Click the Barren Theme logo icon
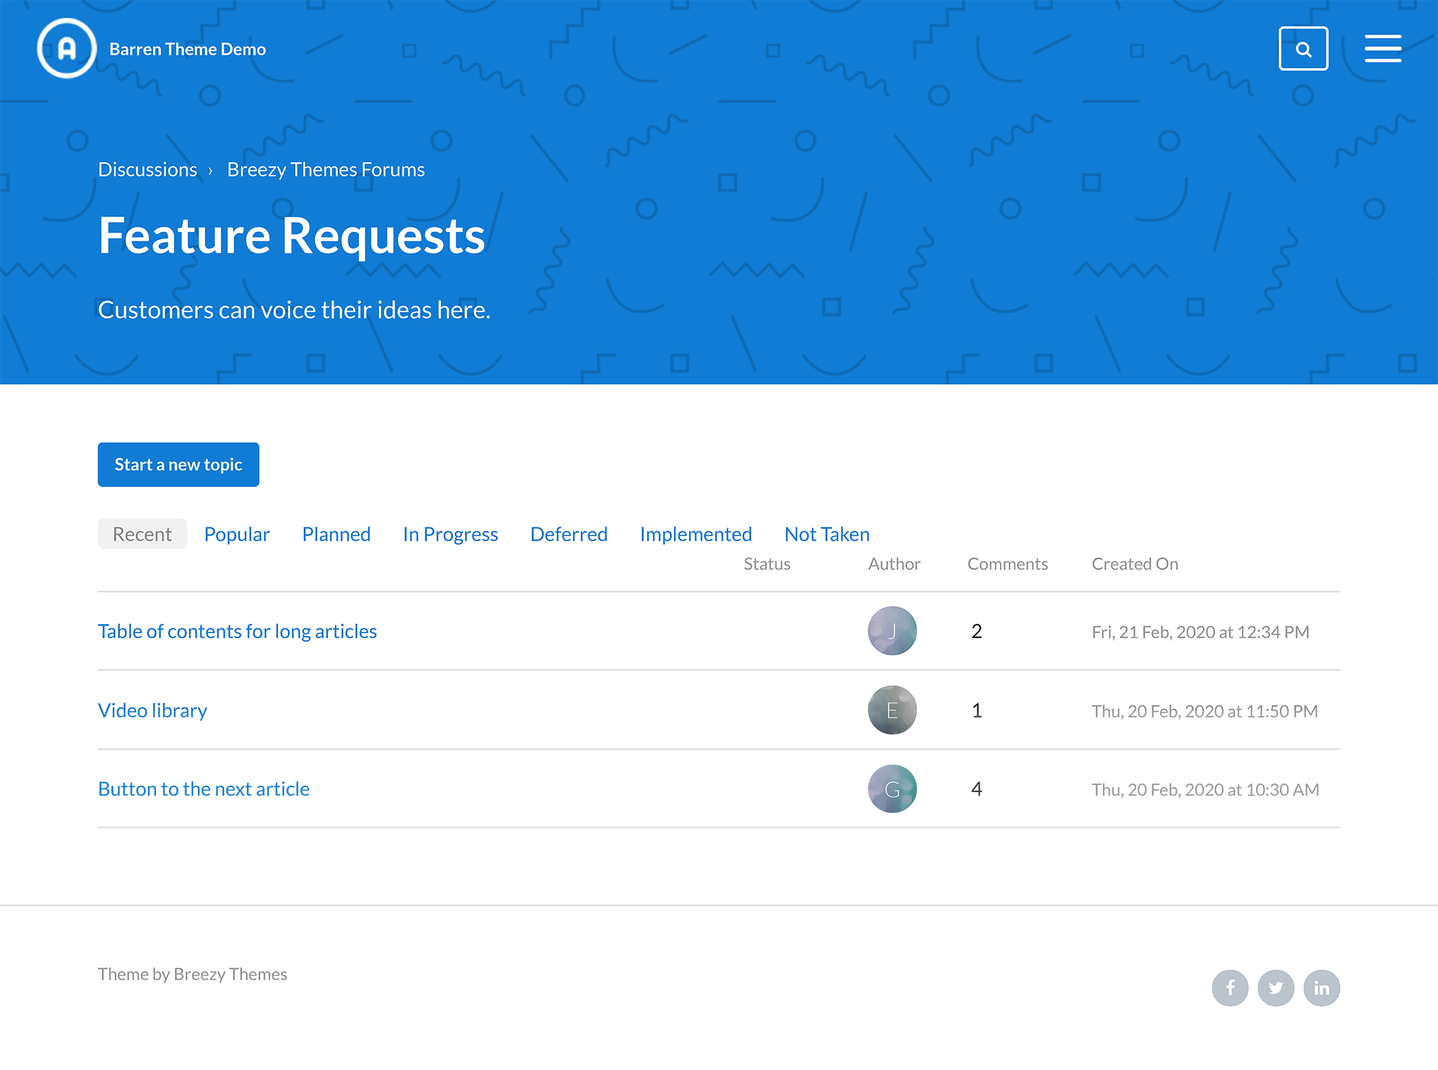Screen dimensions: 1438x1070 pos(67,48)
